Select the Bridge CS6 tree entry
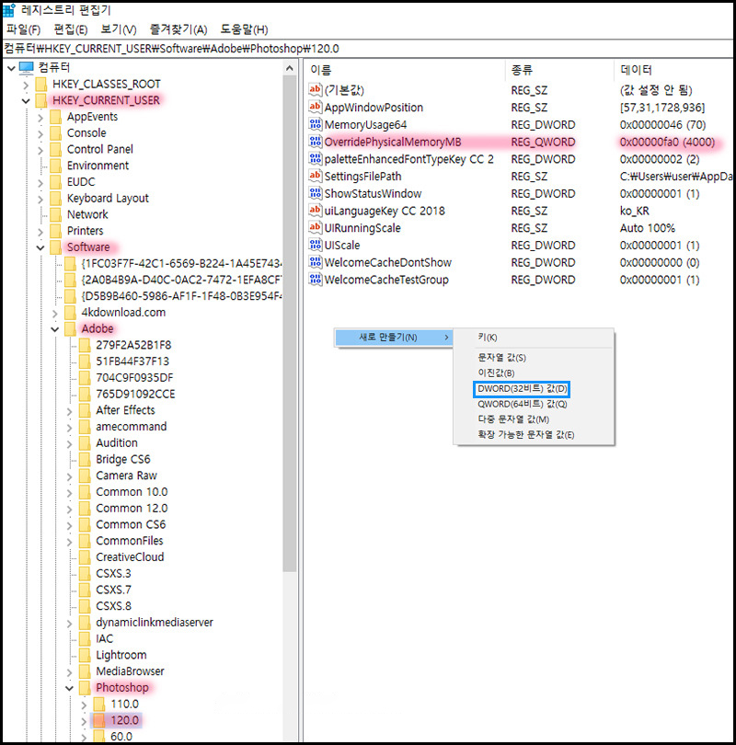Viewport: 736px width, 745px height. pyautogui.click(x=122, y=460)
